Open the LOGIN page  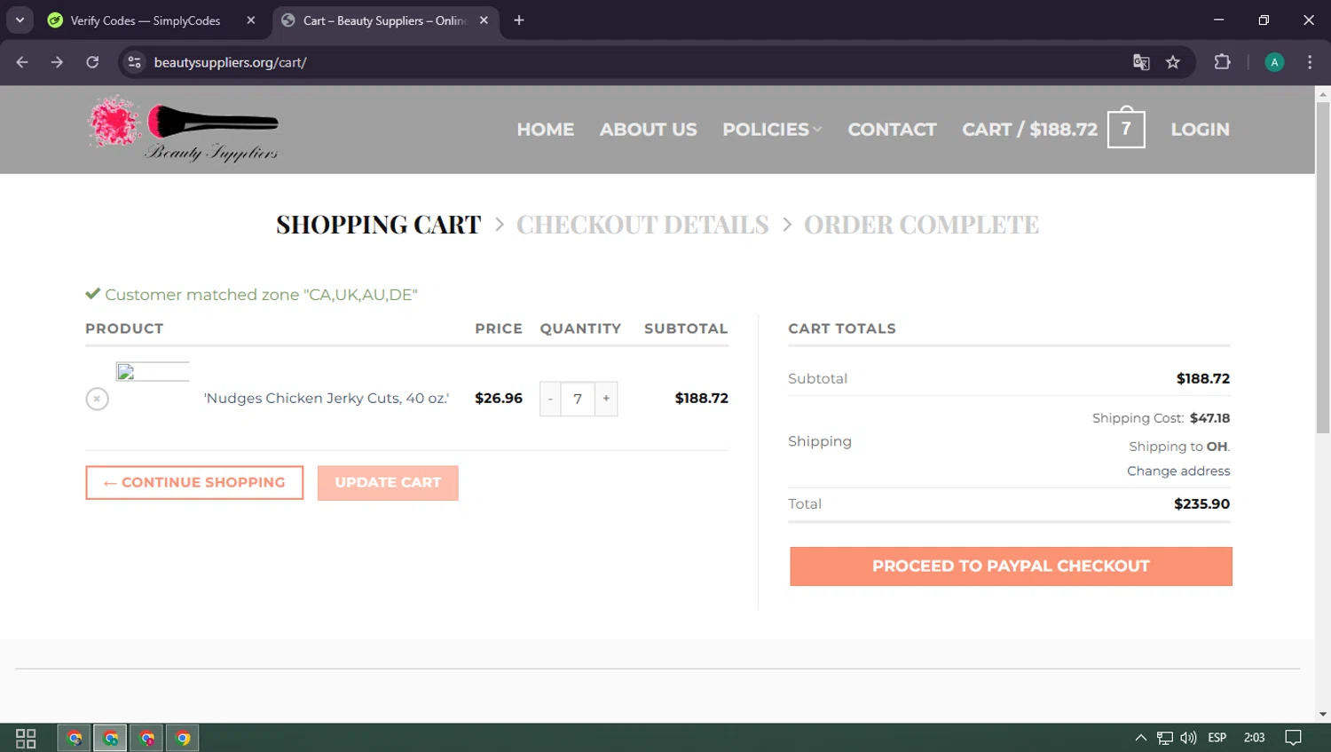(x=1200, y=130)
